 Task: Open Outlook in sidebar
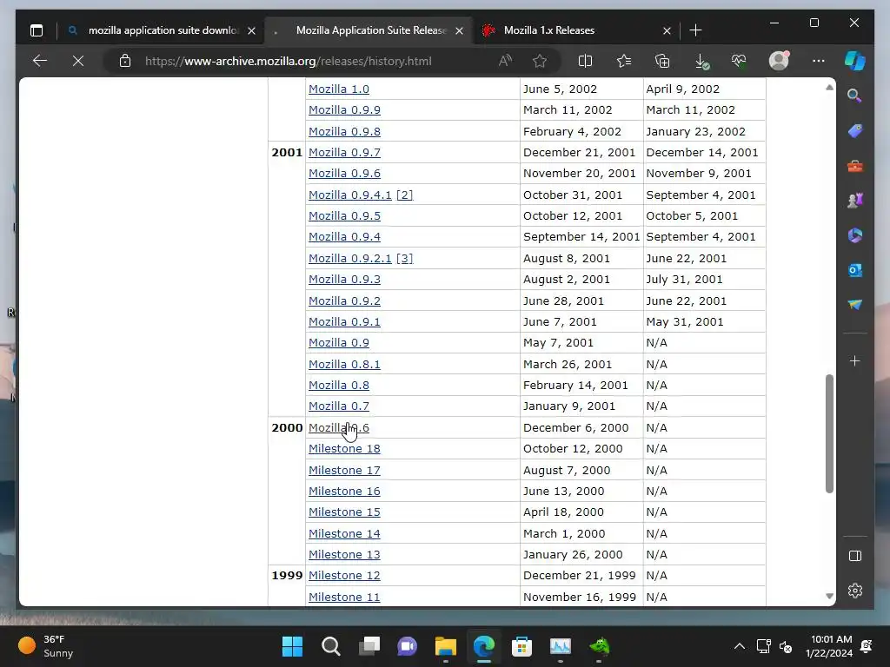click(855, 271)
